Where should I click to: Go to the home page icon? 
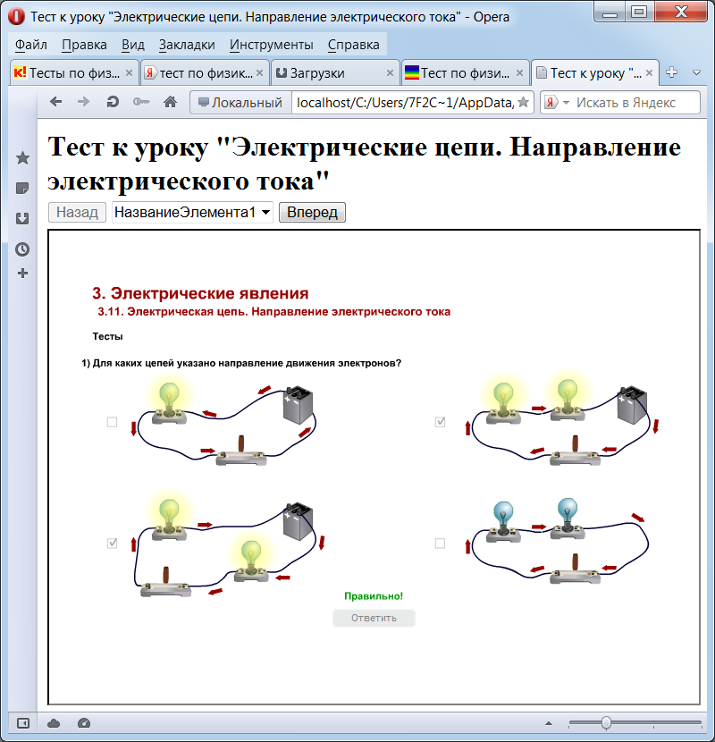[x=171, y=102]
